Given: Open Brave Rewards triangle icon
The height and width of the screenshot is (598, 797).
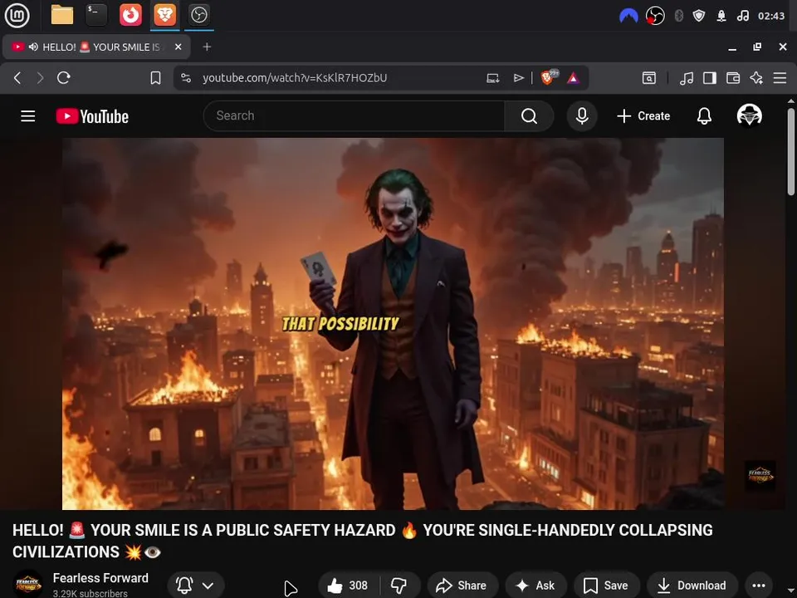Looking at the screenshot, I should 573,78.
